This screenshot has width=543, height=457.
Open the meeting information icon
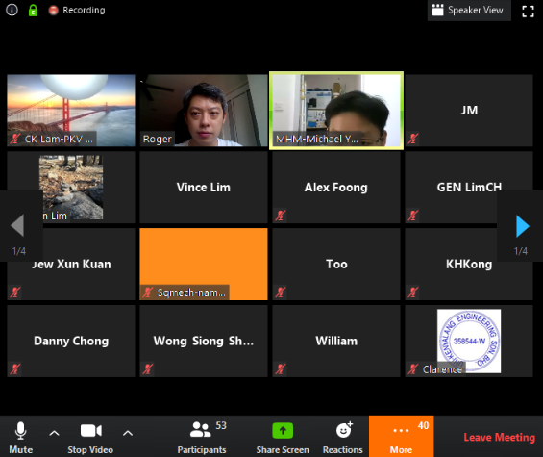(12, 10)
